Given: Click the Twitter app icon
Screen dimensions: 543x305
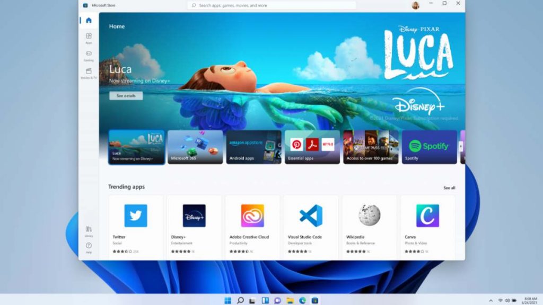Looking at the screenshot, I should [136, 216].
